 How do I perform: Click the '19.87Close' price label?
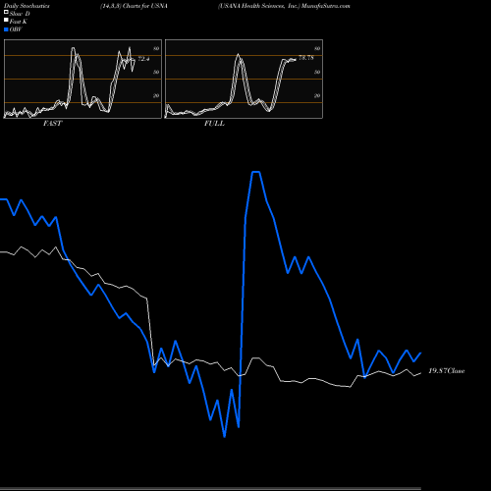pyautogui.click(x=447, y=371)
